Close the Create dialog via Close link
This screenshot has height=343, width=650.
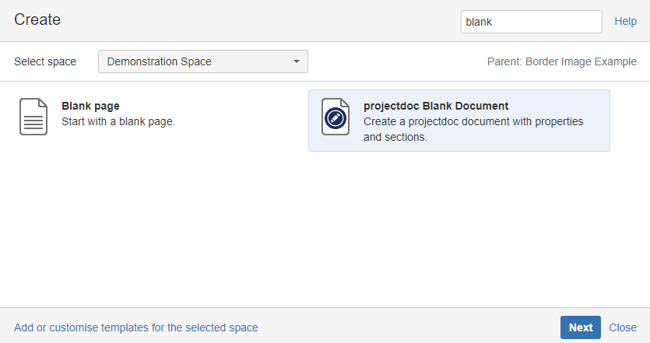(x=623, y=327)
